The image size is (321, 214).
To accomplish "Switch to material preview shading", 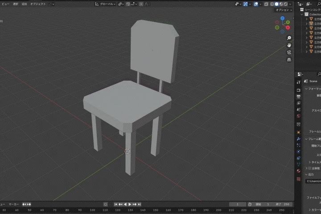I will point(281,4).
